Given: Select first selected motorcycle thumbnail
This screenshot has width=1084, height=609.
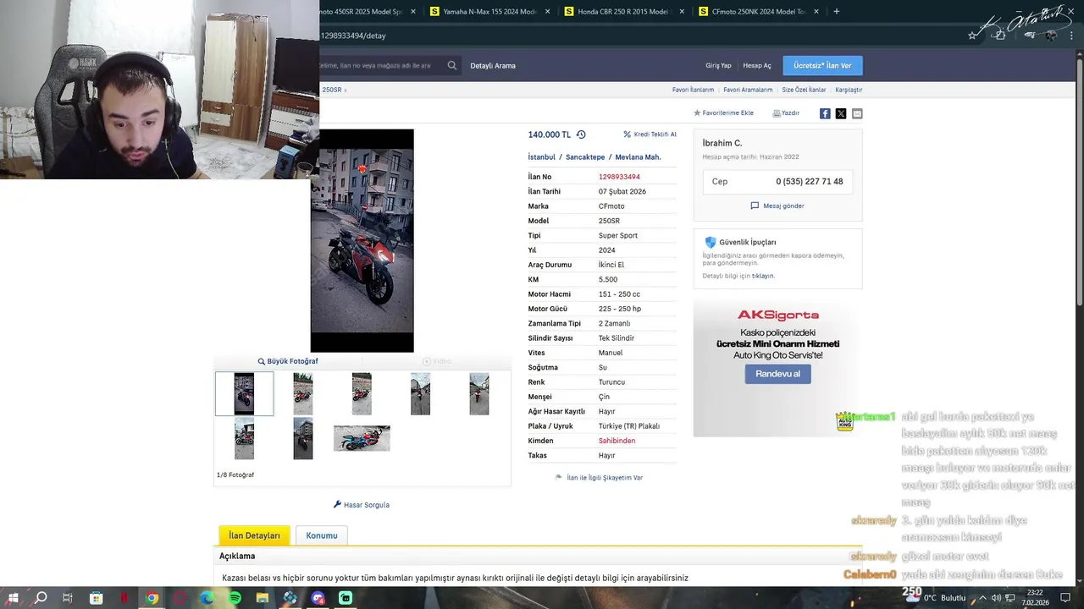Looking at the screenshot, I should click(x=244, y=394).
